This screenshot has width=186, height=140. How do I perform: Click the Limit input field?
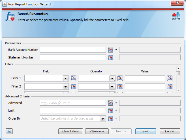coord(73,110)
